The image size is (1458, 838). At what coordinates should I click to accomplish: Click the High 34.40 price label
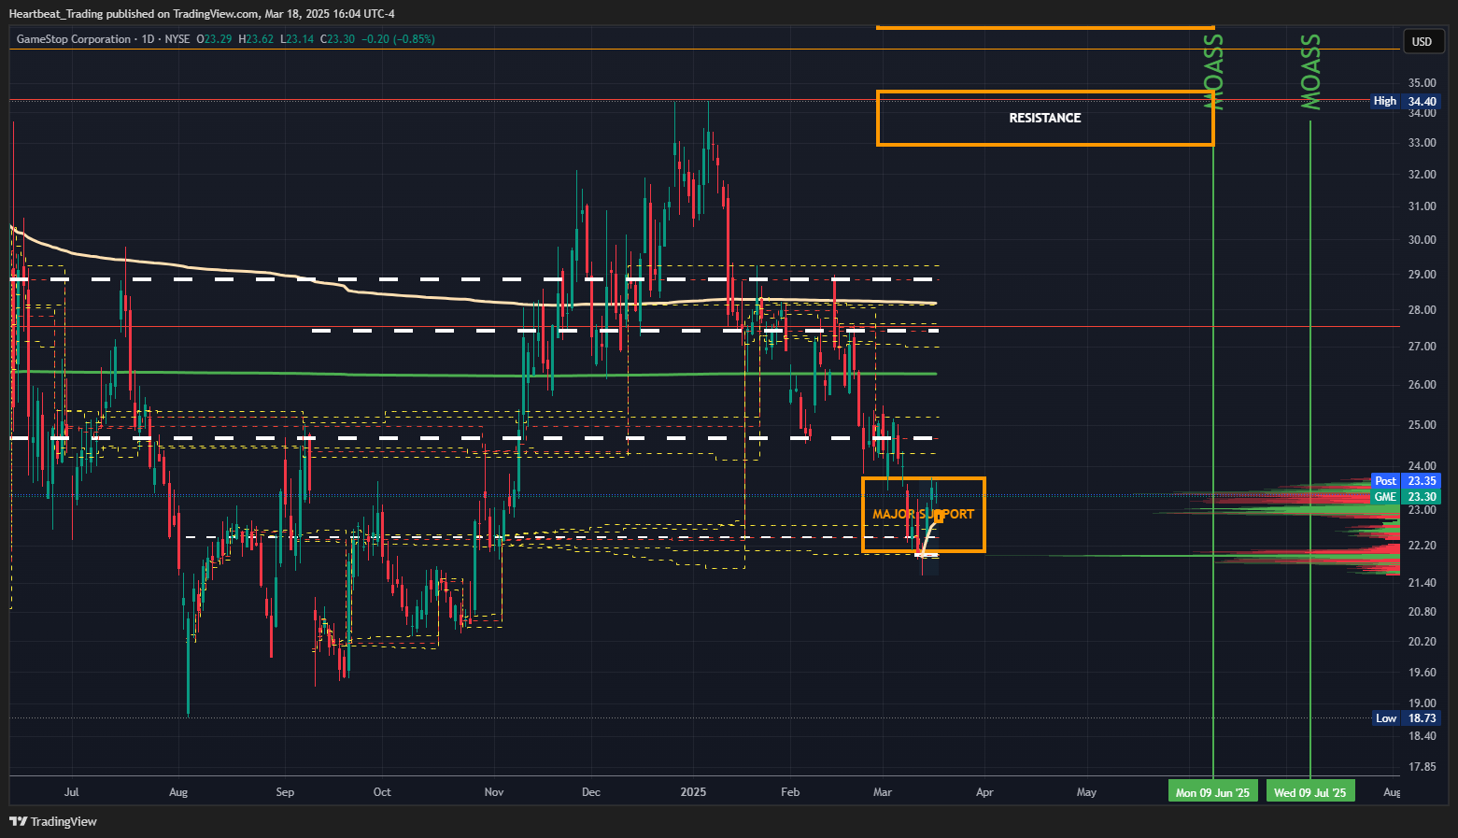click(x=1405, y=101)
